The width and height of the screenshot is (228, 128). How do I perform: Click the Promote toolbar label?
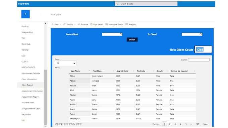pos(84,24)
